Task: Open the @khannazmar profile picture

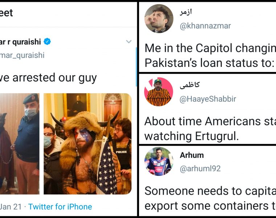Action: point(159,19)
